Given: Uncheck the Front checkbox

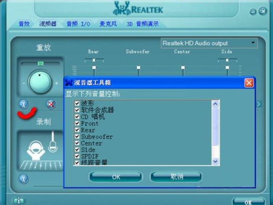Looking at the screenshot, I should click(x=77, y=123).
